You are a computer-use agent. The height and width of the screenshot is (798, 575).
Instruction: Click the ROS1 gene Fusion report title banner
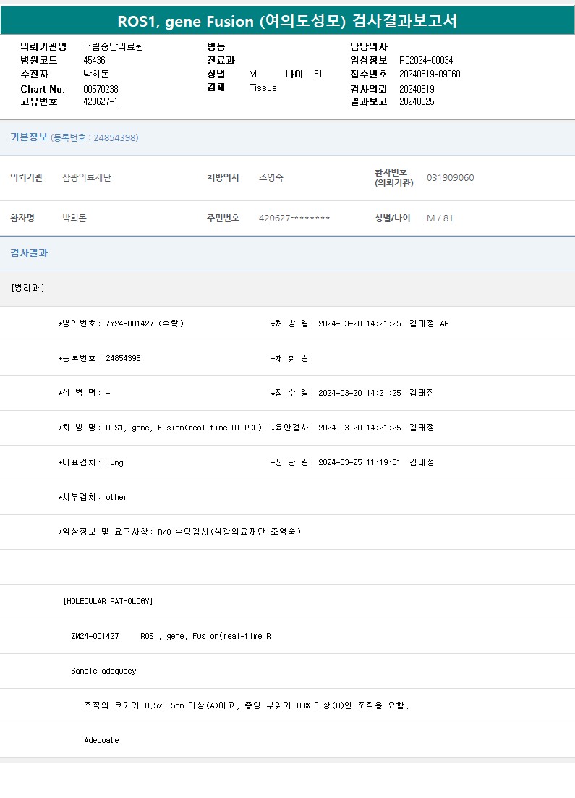tap(287, 21)
